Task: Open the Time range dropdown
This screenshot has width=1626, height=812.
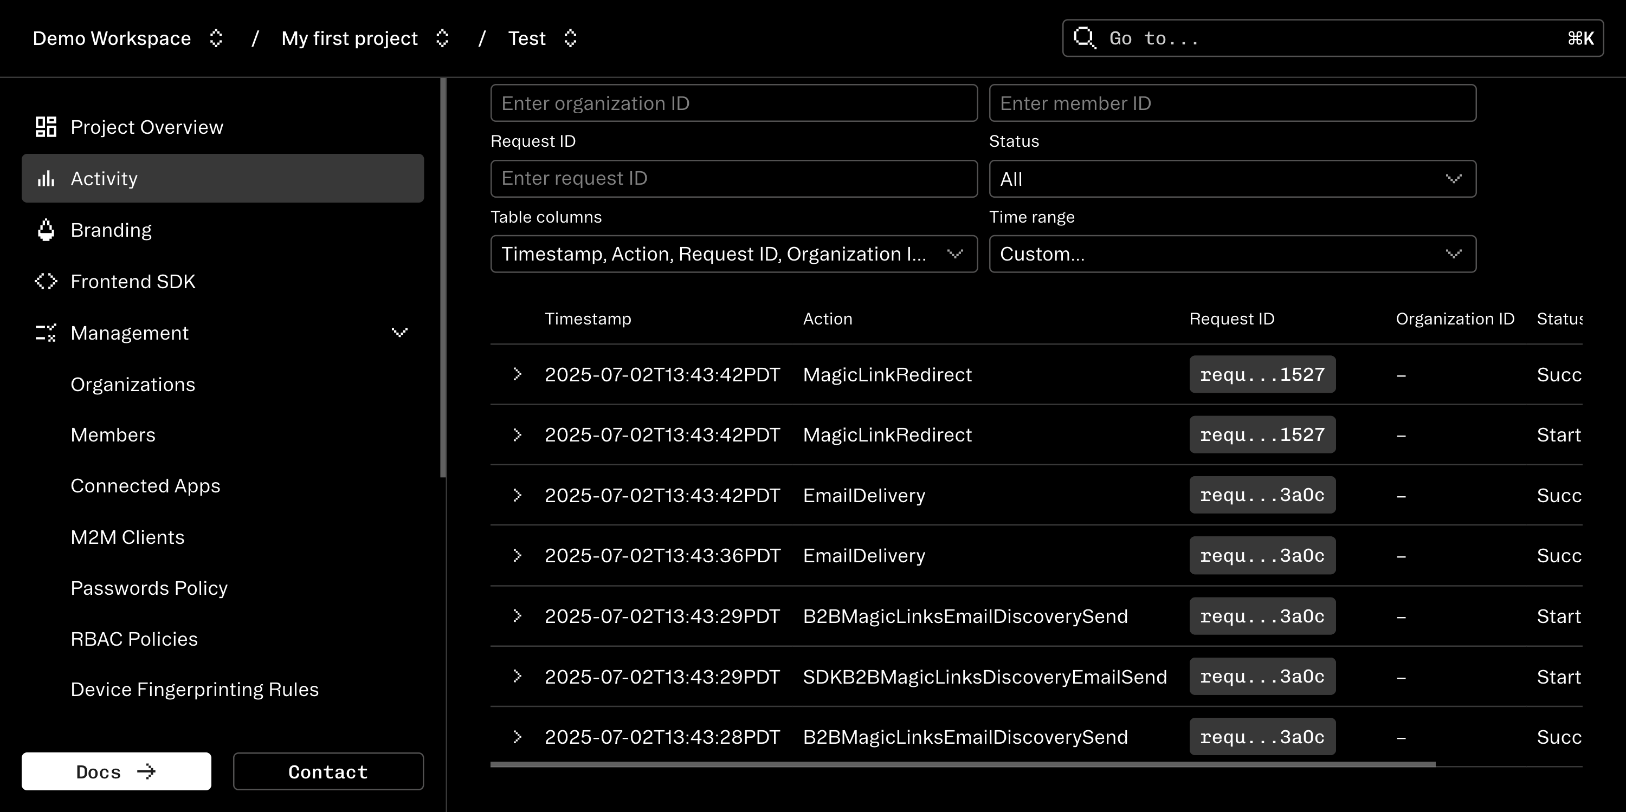Action: 1232,254
